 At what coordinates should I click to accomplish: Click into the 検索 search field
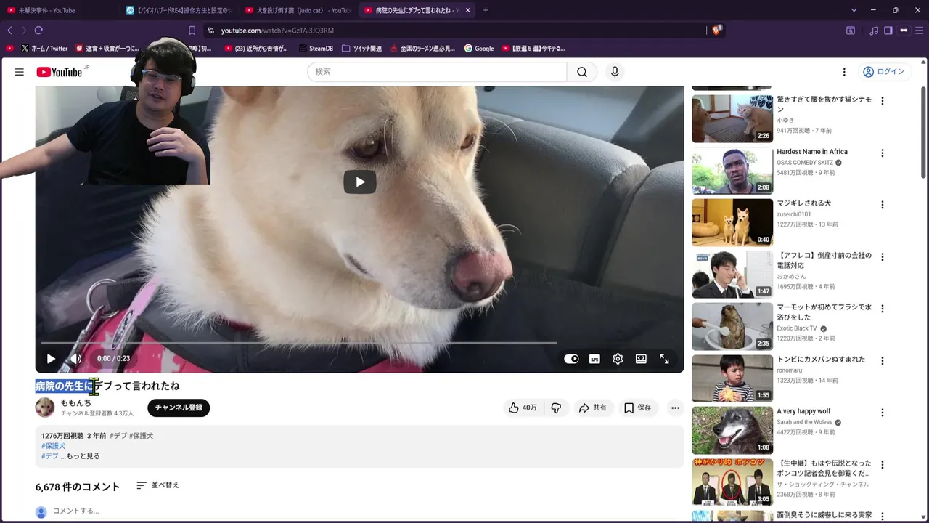click(438, 72)
